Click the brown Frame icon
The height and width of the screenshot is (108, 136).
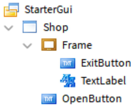point(49,44)
